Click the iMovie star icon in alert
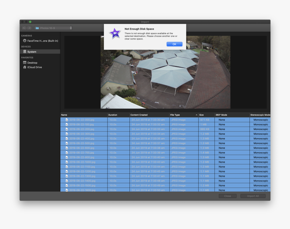This screenshot has height=229, width=290. (115, 34)
